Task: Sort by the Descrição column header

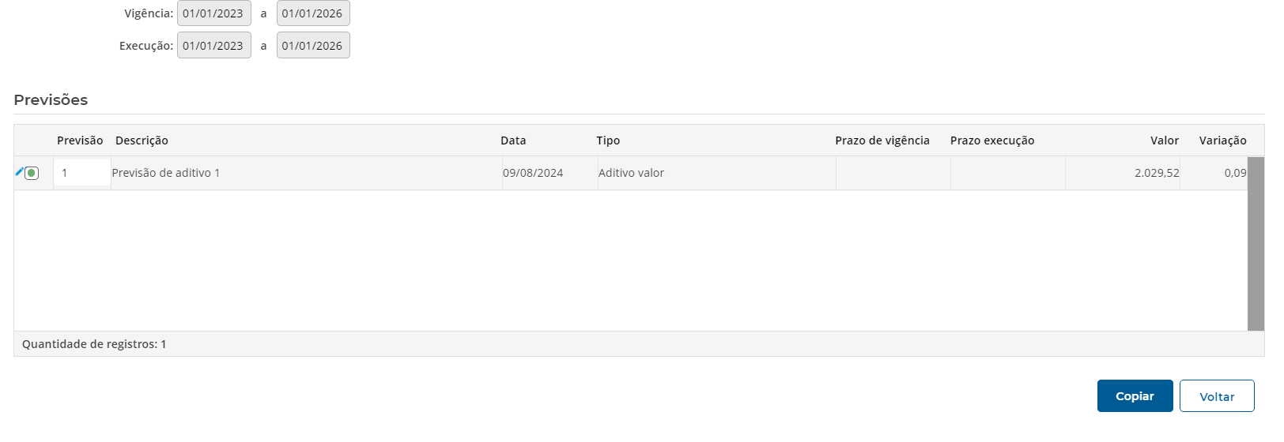Action: pos(142,140)
